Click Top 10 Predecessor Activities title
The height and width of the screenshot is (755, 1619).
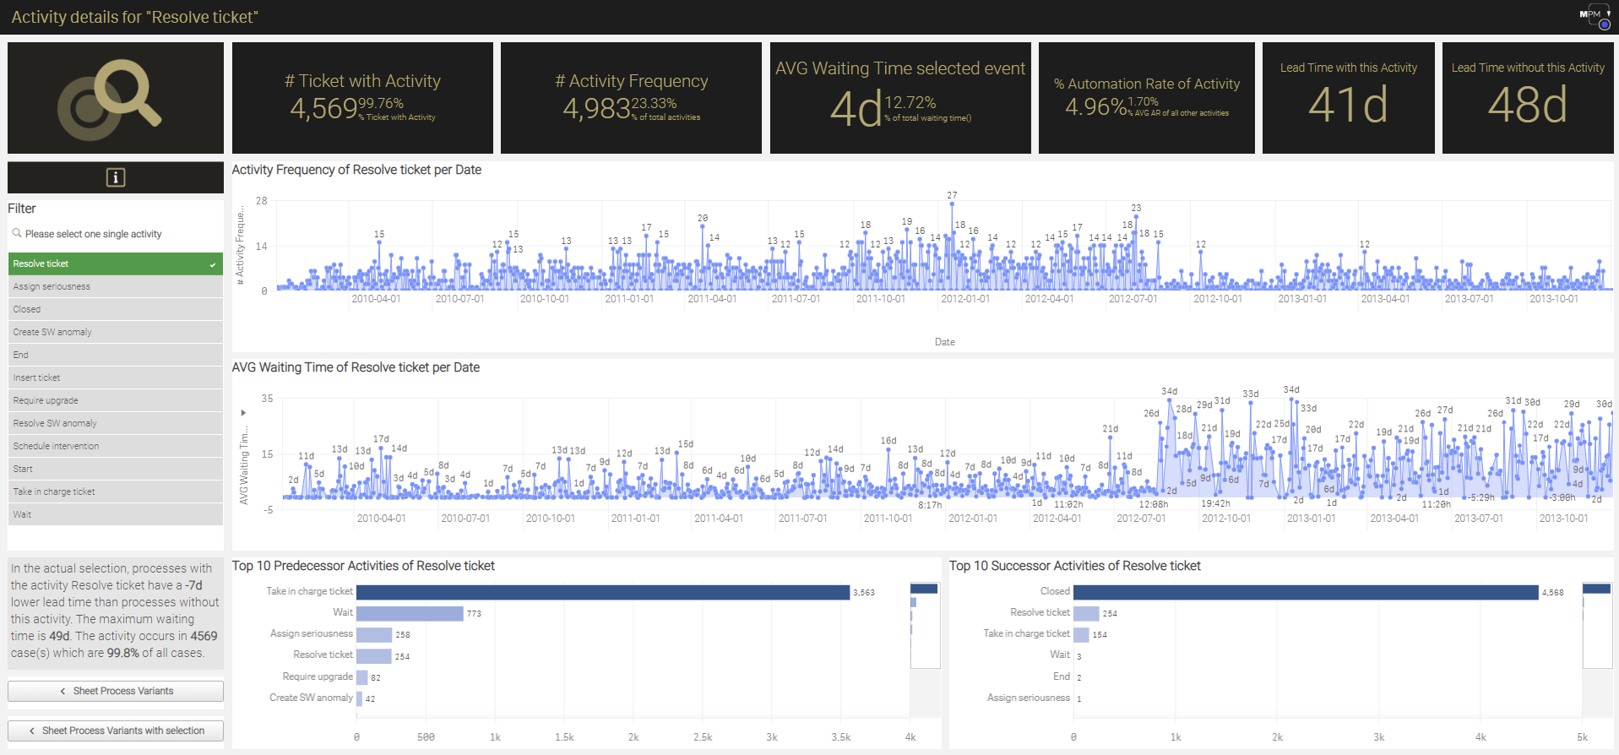(x=363, y=566)
